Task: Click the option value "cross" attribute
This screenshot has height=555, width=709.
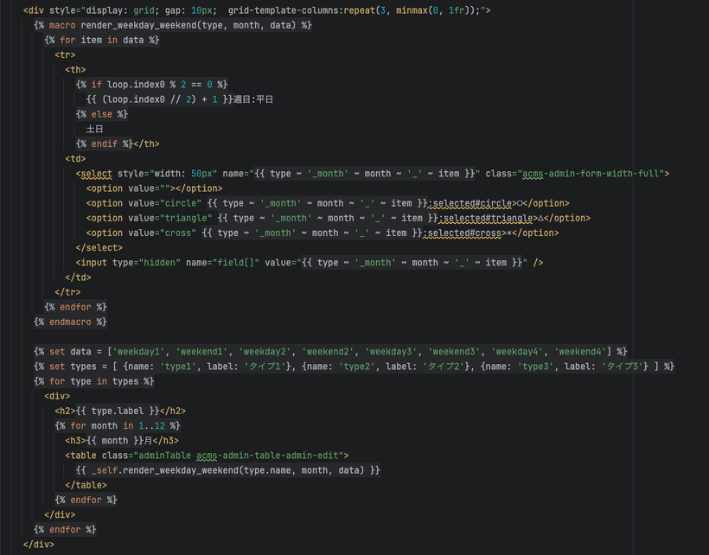Action: tap(157, 233)
